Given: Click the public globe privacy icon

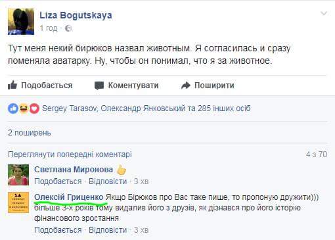Looking at the screenshot, I should [x=68, y=28].
